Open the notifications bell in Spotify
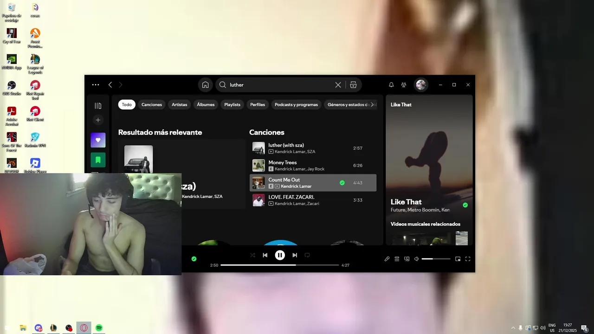 (391, 85)
